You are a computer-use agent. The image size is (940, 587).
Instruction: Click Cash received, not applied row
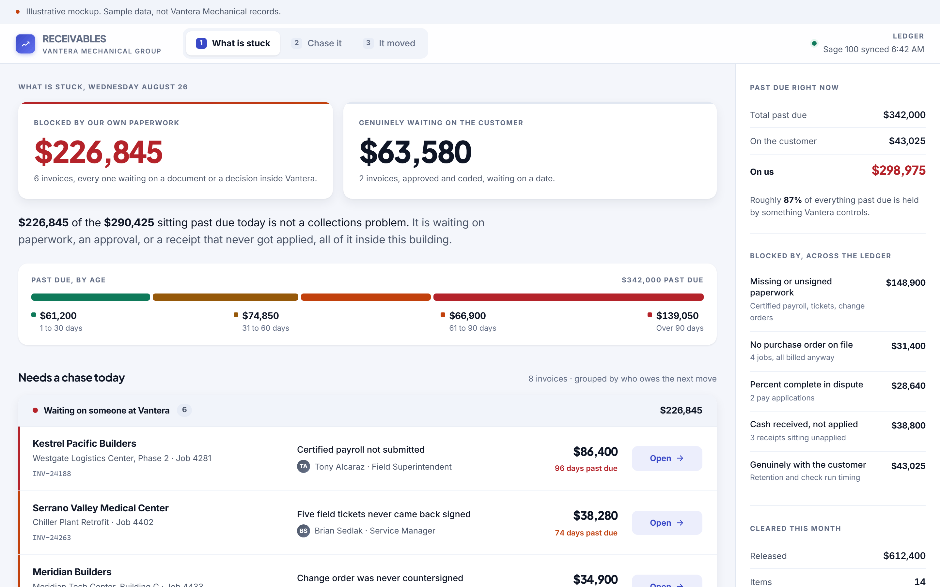click(x=838, y=431)
